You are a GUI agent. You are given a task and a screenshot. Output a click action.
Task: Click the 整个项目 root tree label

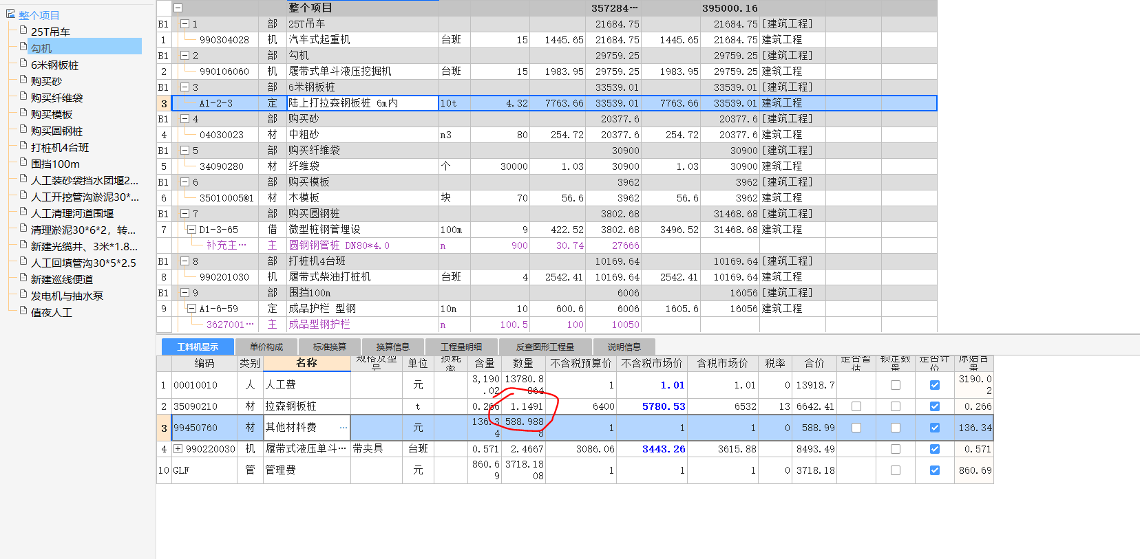pos(39,15)
